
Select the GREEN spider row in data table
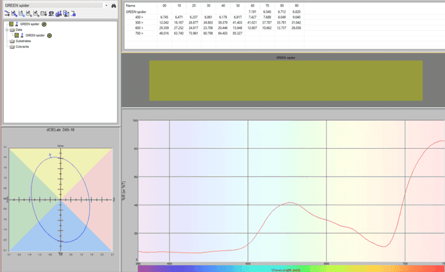(x=136, y=12)
